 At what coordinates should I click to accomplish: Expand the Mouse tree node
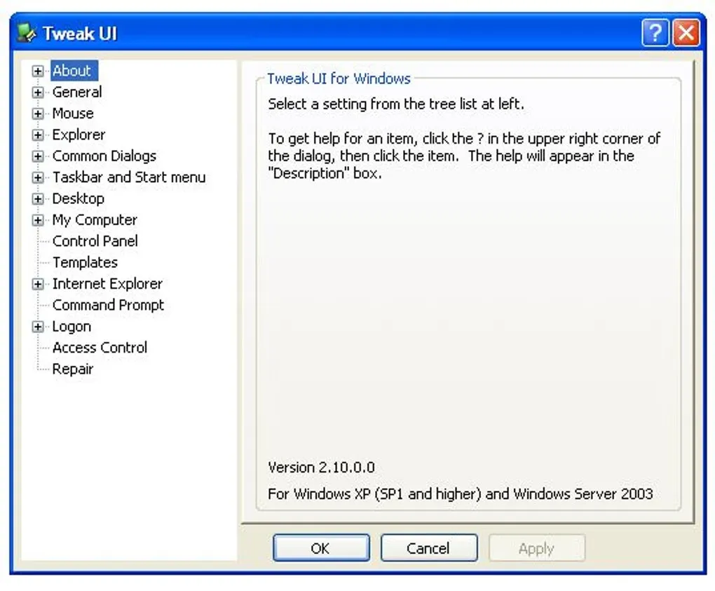(38, 114)
